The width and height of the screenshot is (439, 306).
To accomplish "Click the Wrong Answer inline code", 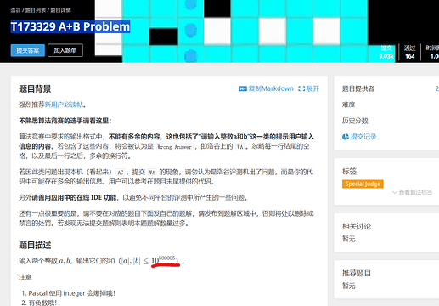I will (175, 147).
